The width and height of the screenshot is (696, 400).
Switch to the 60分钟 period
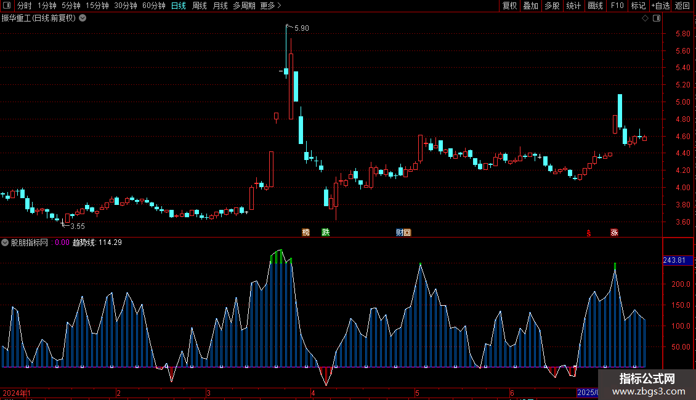pos(154,6)
